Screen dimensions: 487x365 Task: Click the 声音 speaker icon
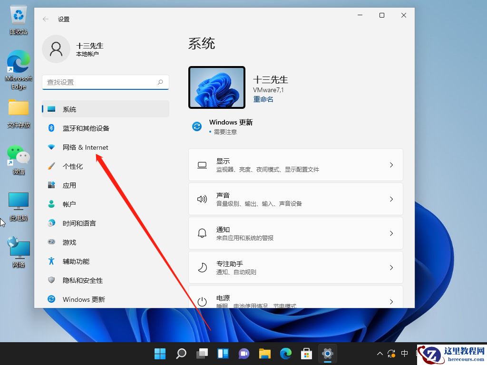pos(202,199)
